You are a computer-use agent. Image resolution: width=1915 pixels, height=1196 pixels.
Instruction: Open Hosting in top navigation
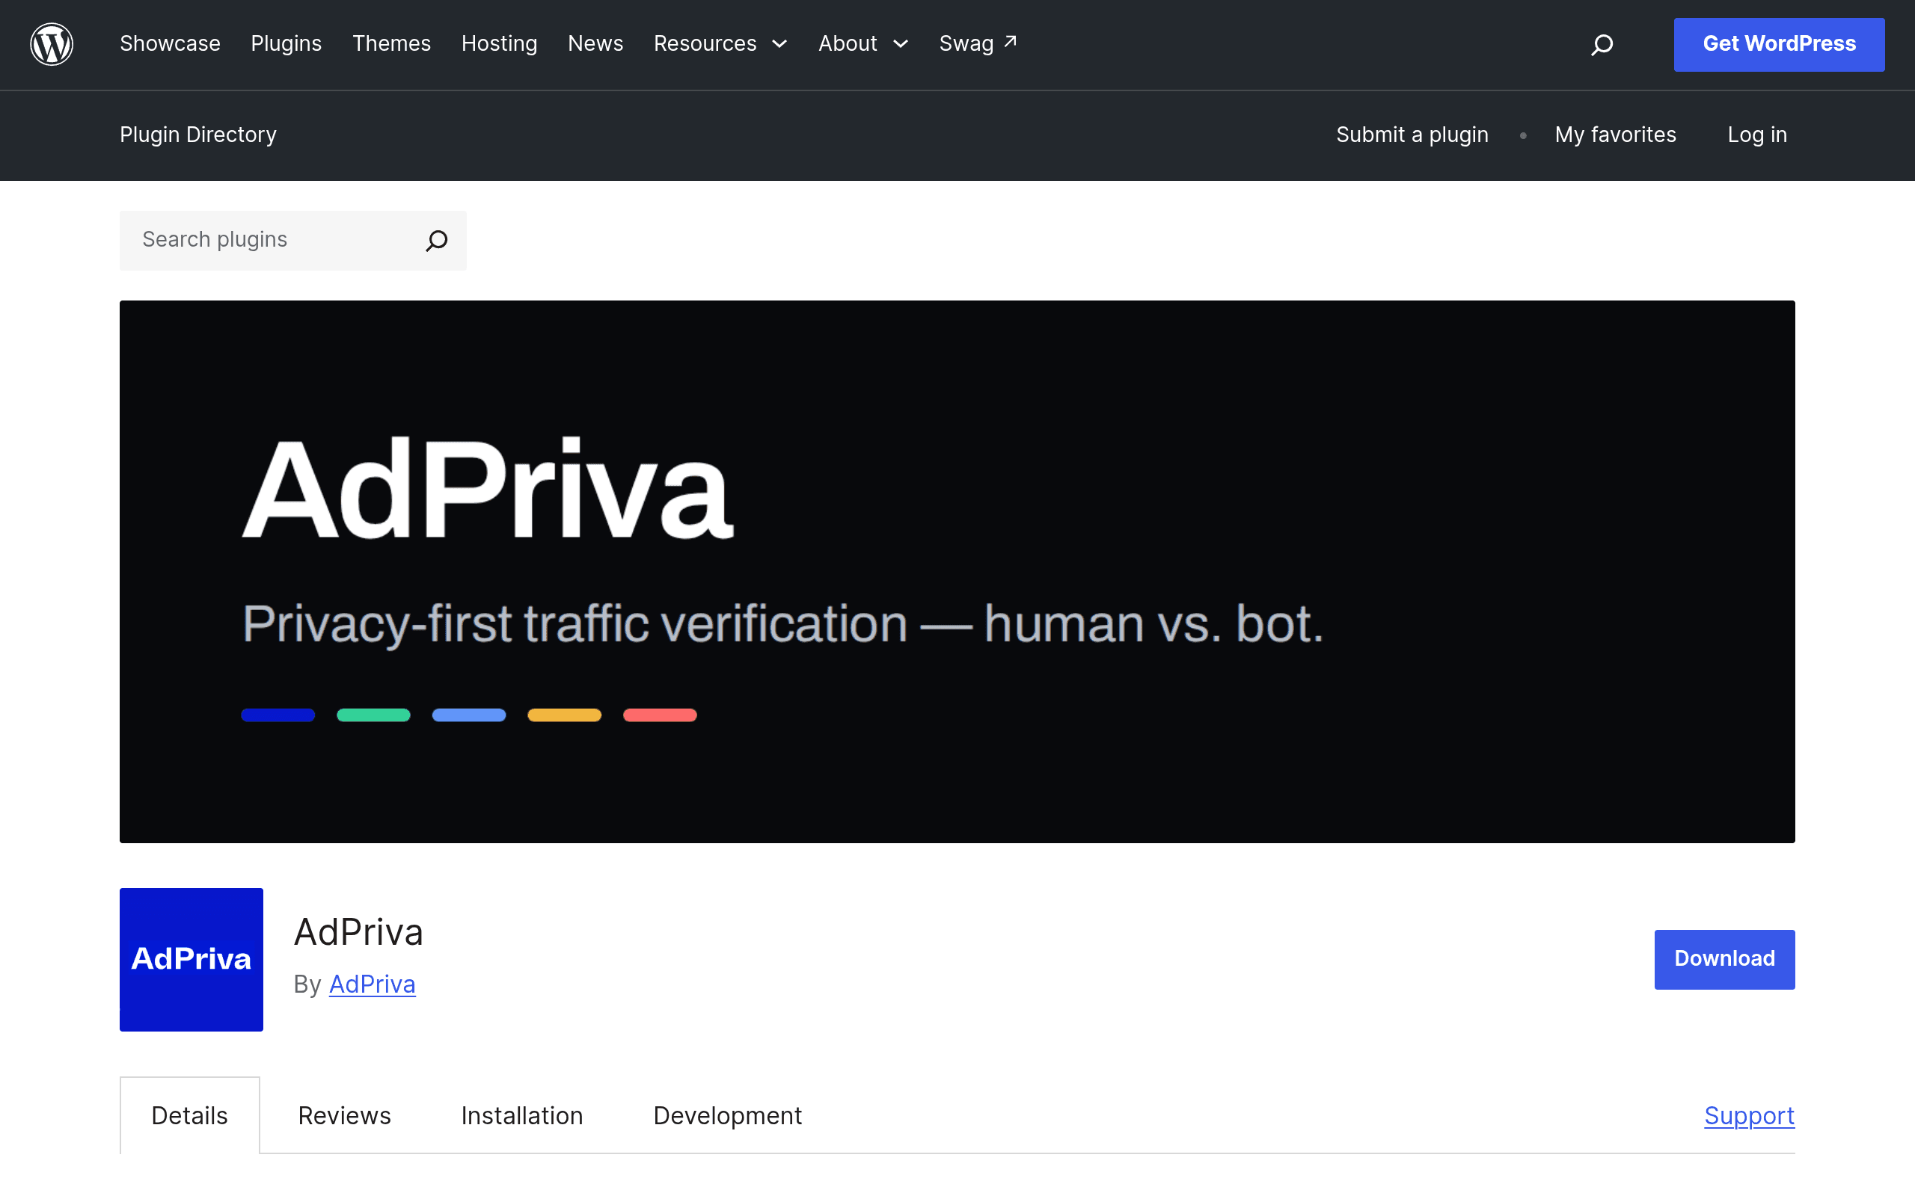pos(500,43)
